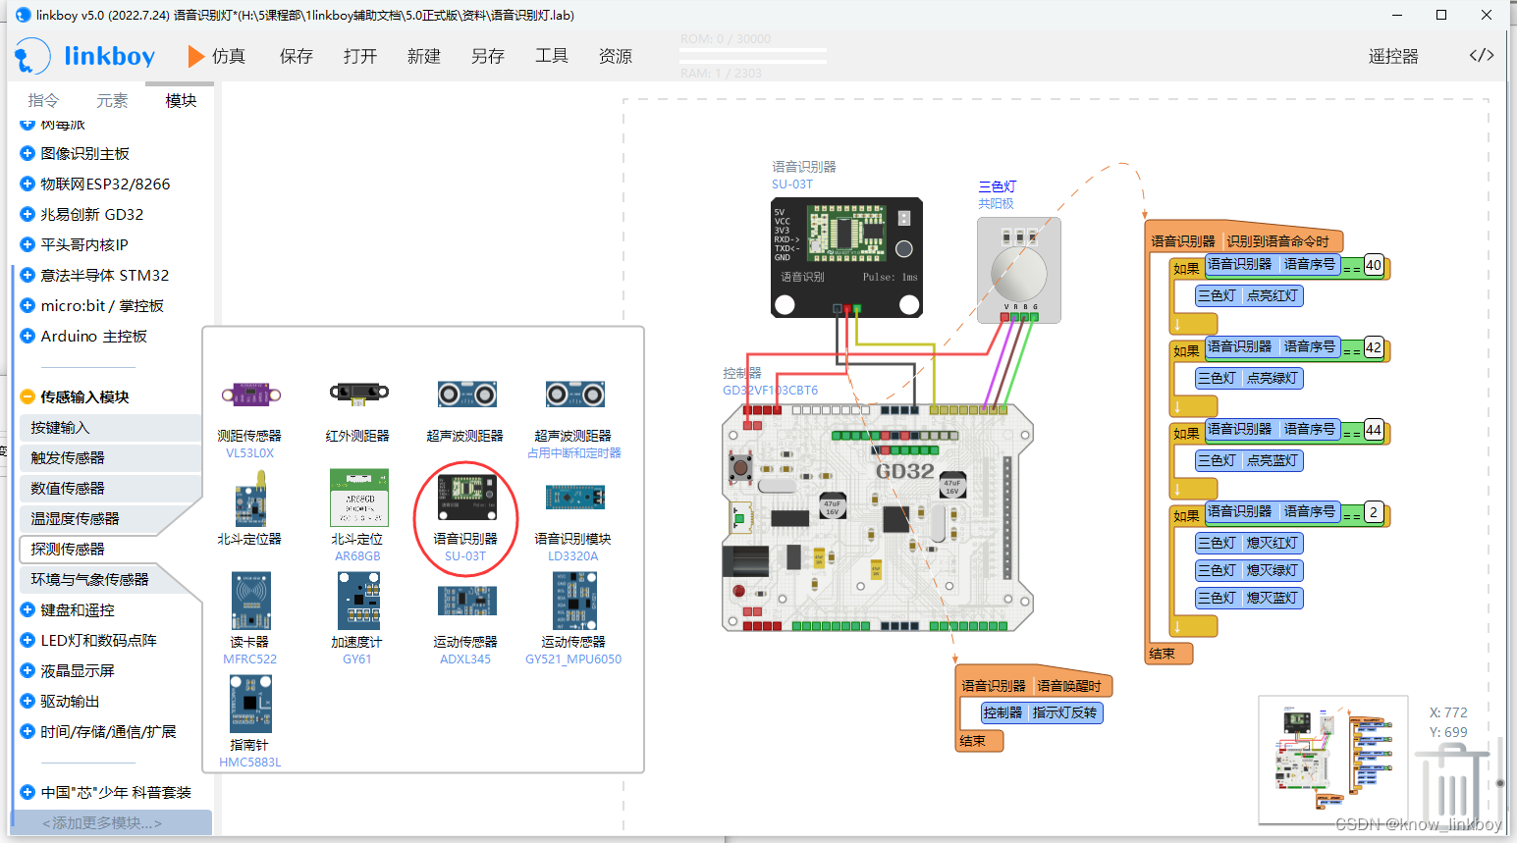Select the 北斗定位器 positioning module icon

(x=251, y=501)
